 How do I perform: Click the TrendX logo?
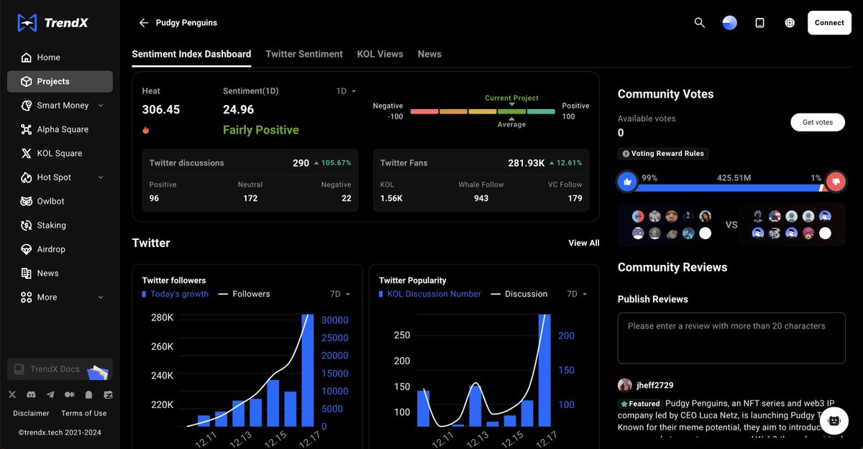(52, 23)
